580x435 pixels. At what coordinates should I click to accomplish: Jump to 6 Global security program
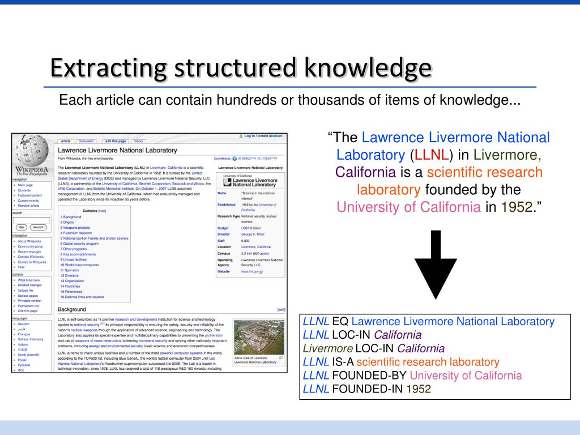click(x=79, y=244)
